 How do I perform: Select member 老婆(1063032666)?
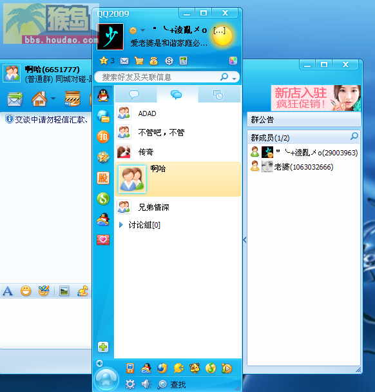click(x=303, y=166)
